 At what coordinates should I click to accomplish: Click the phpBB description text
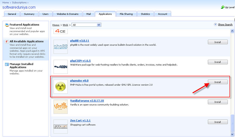pyautogui.click(x=113, y=45)
